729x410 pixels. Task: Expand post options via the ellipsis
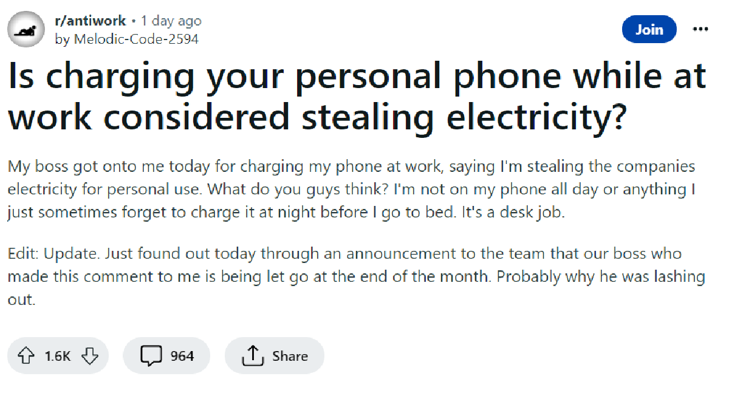[x=700, y=29]
